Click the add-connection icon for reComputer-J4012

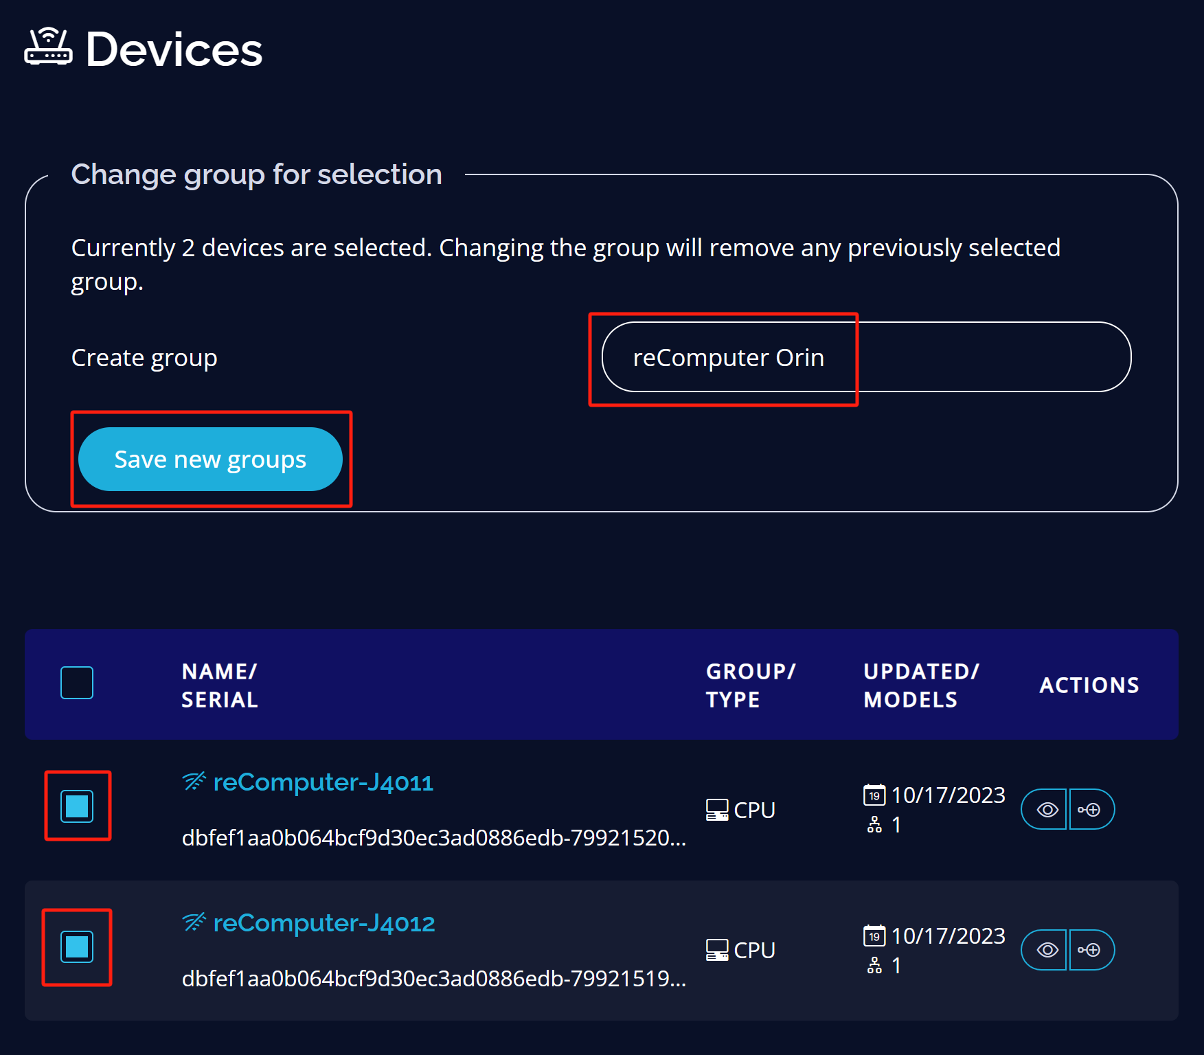[x=1091, y=950]
